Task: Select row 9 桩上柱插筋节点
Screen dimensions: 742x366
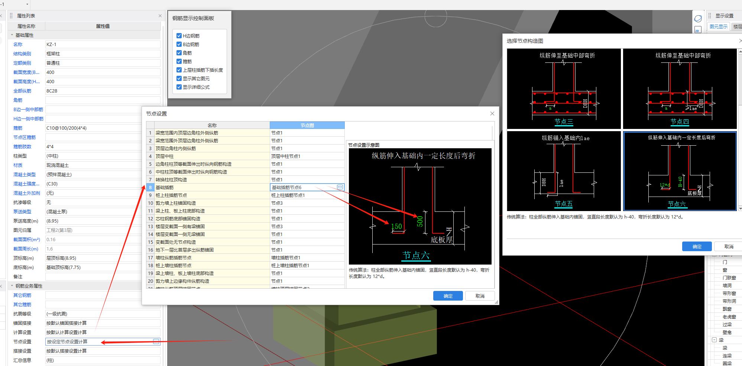Action: coord(212,195)
